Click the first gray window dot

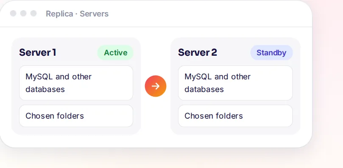pyautogui.click(x=13, y=13)
